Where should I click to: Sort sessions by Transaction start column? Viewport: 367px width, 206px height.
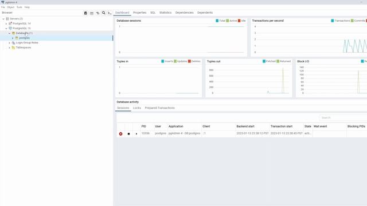[x=282, y=126]
